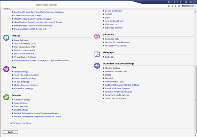Open S/MIME settings
197x137 pixels.
tap(109, 14)
